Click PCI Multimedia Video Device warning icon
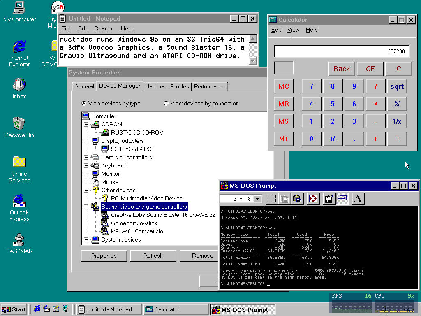 tap(105, 198)
